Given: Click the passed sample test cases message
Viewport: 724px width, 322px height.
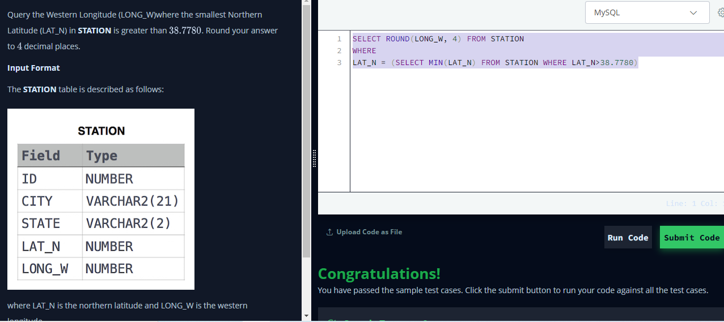Looking at the screenshot, I should coord(513,290).
